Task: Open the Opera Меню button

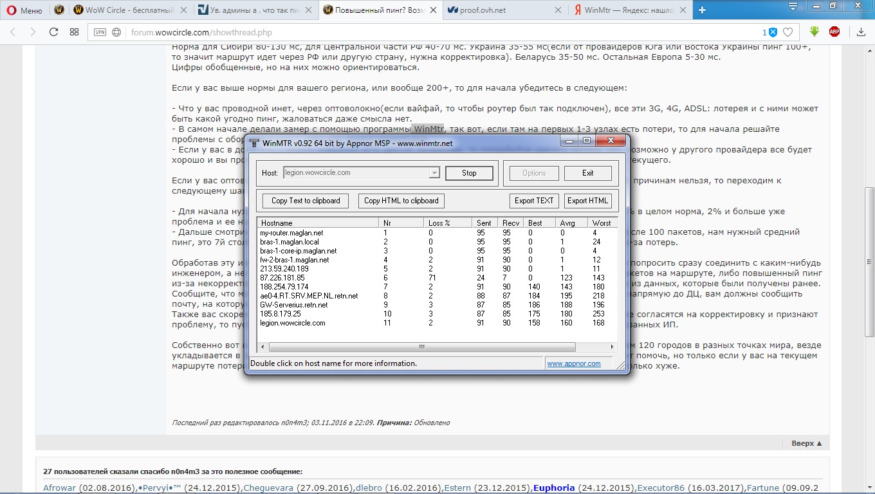Action: (x=23, y=10)
